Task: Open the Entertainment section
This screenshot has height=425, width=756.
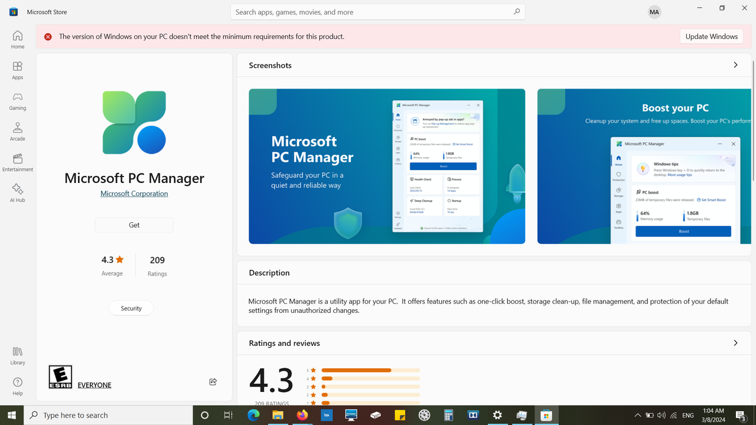Action: tap(18, 162)
